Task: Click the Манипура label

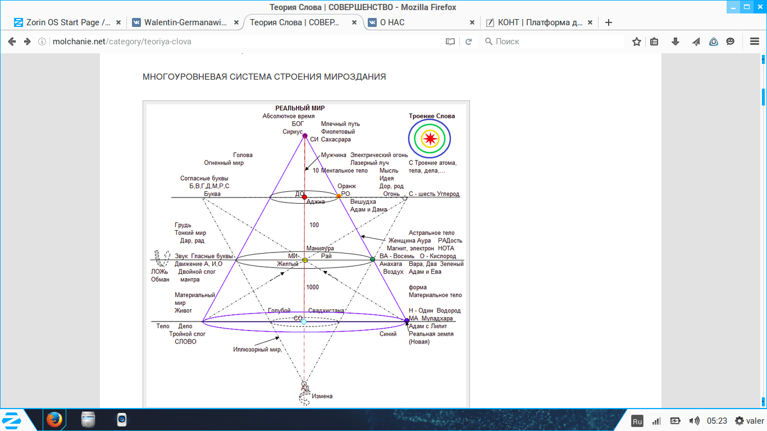Action: pyautogui.click(x=320, y=248)
